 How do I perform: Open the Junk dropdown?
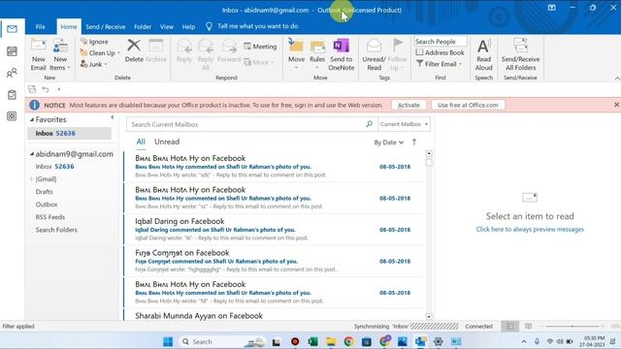point(94,64)
